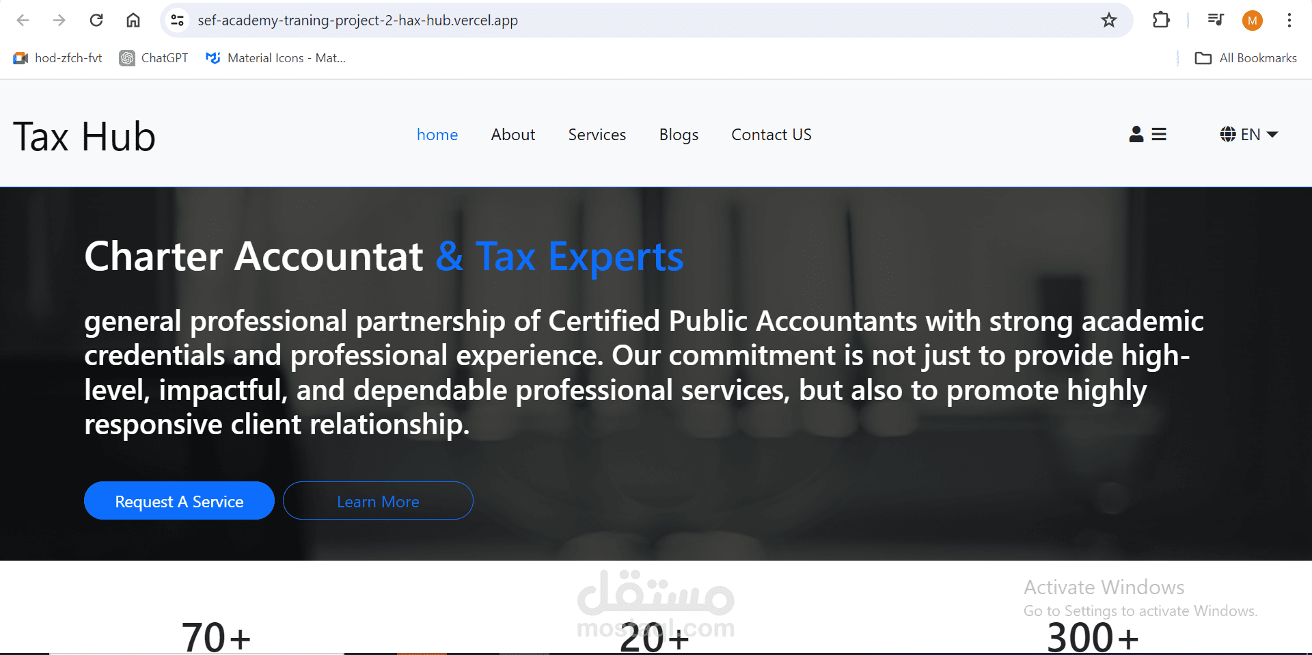Click the user account icon on the navbar
The height and width of the screenshot is (655, 1312).
1136,135
